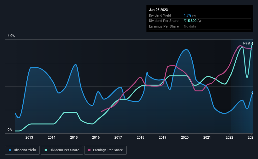Click the 4.0% y-axis label
This screenshot has width=258, height=159.
(x=11, y=36)
